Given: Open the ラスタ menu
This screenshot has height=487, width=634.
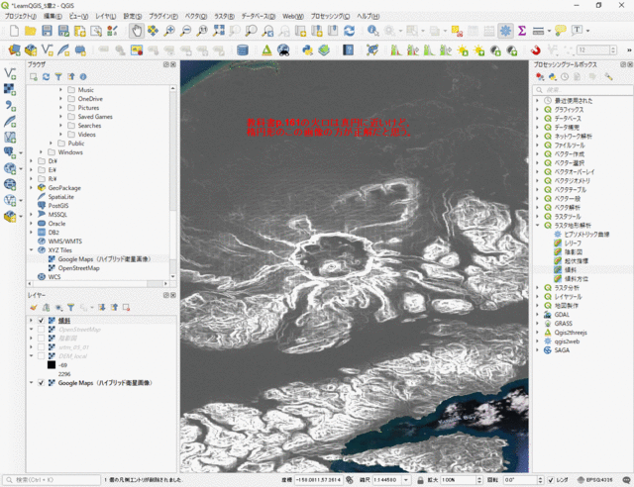Looking at the screenshot, I should coord(224,16).
